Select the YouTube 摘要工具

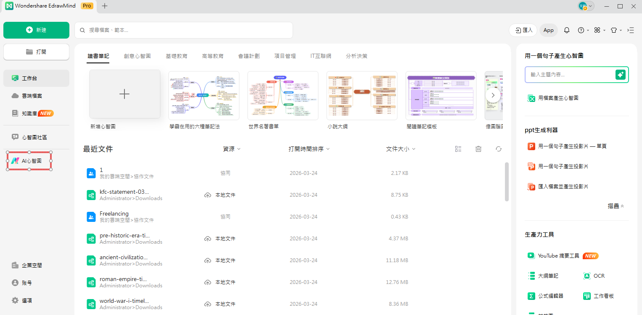coord(558,255)
